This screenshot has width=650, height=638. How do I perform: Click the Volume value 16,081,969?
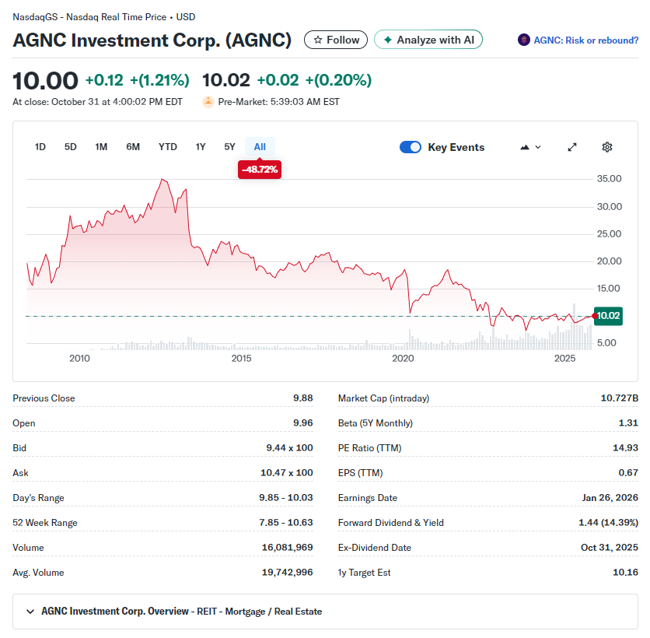287,548
